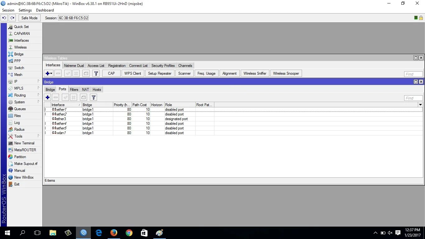Open add dropdown arrow in Wireless Tables
The height and width of the screenshot is (239, 425).
[x=51, y=73]
